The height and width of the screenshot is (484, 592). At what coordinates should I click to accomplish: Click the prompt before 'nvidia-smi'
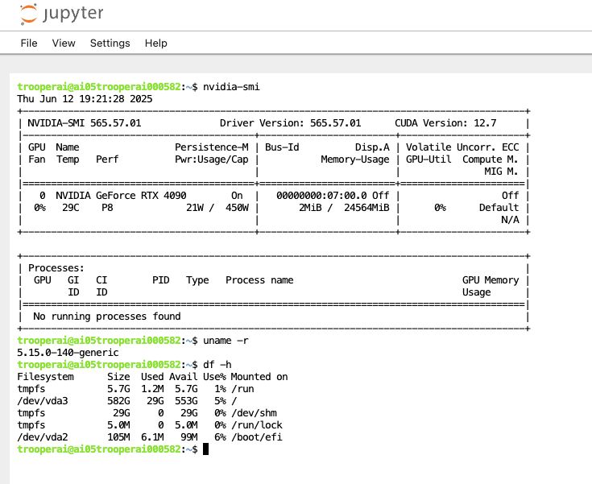107,87
